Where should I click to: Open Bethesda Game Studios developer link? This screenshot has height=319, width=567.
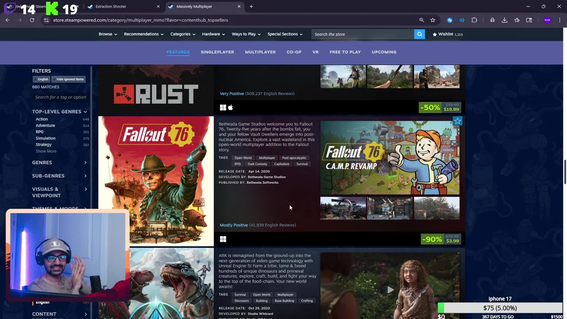pos(267,177)
